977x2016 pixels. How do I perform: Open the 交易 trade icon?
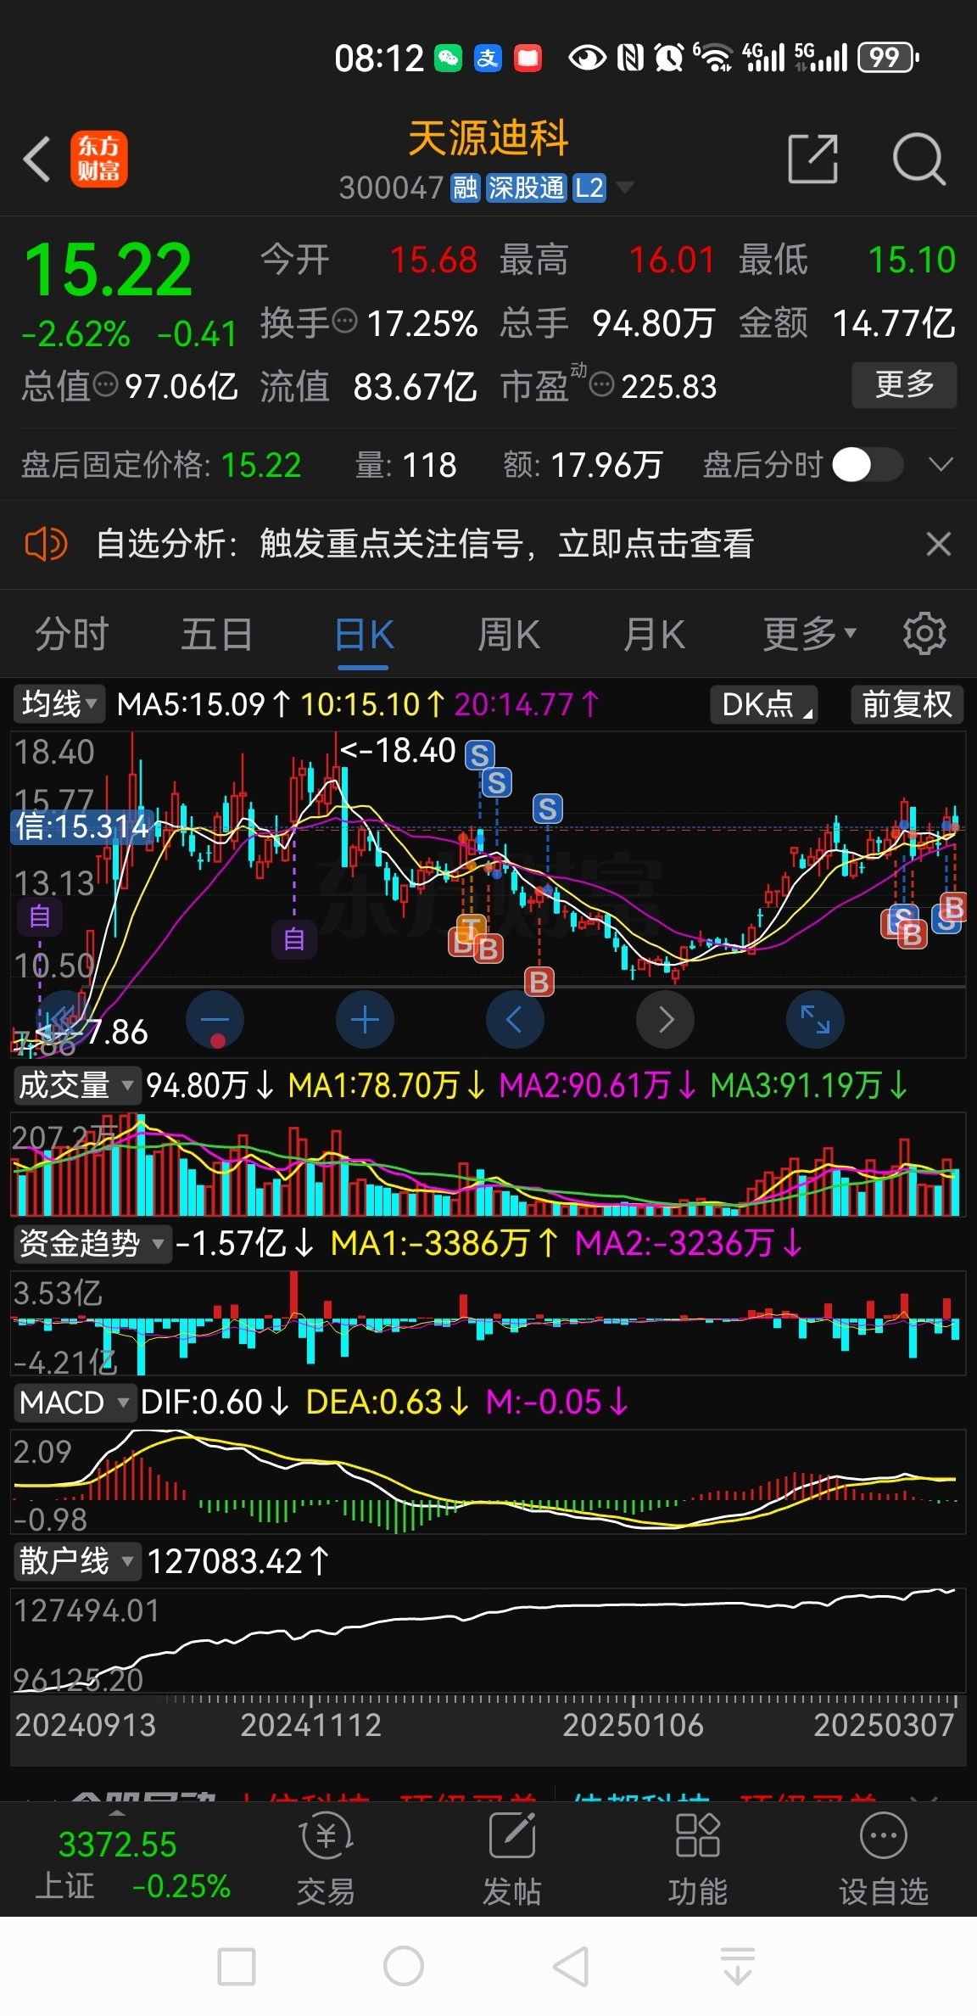pyautogui.click(x=326, y=1858)
